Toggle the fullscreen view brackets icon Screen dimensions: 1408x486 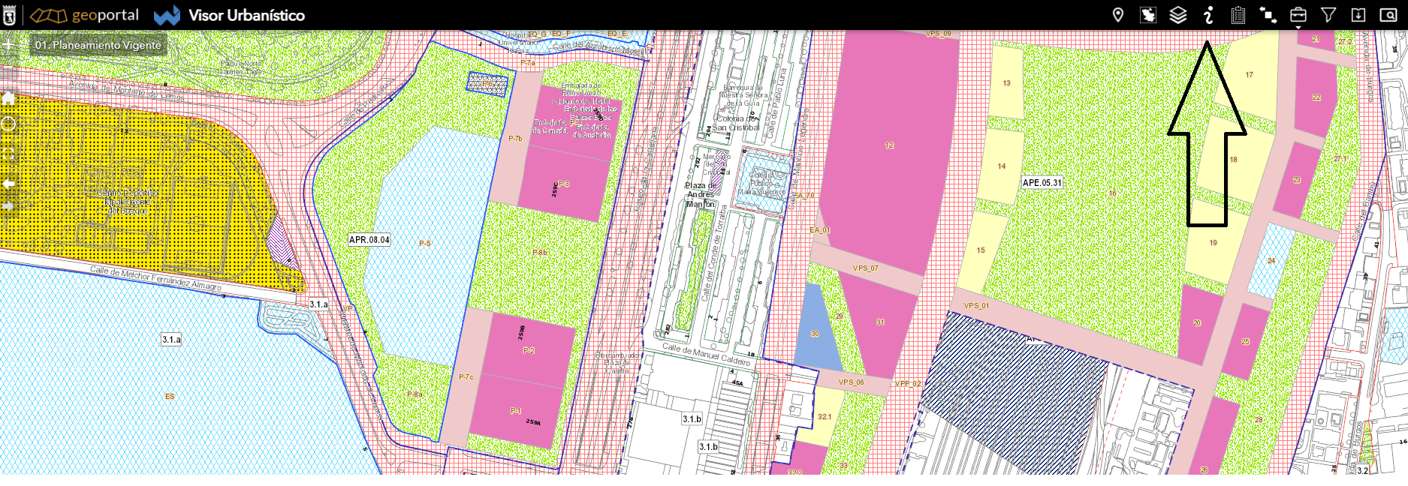click(8, 153)
